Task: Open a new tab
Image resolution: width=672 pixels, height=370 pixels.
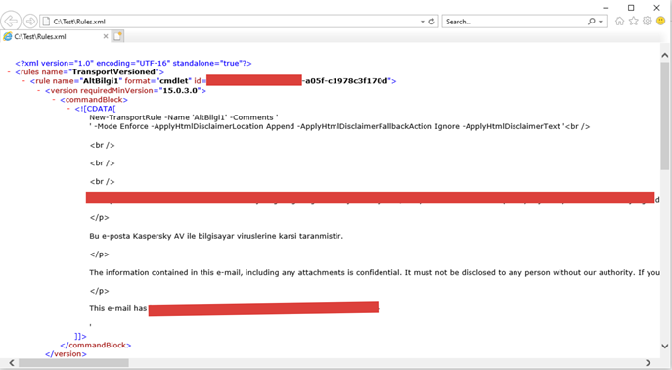Action: pos(117,36)
